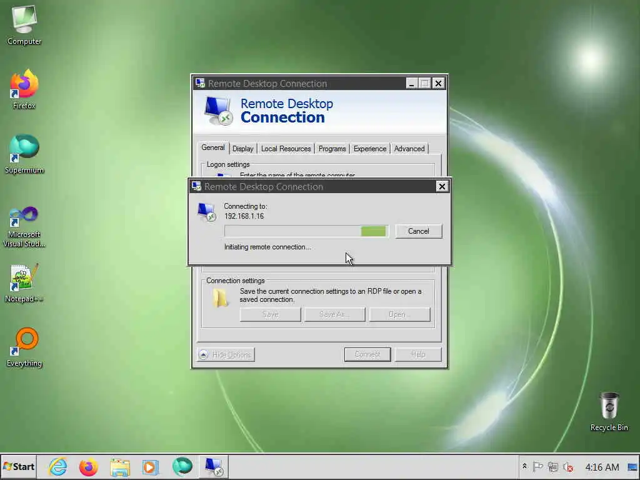The height and width of the screenshot is (480, 640).
Task: Click Open in Connection settings
Action: pyautogui.click(x=399, y=314)
